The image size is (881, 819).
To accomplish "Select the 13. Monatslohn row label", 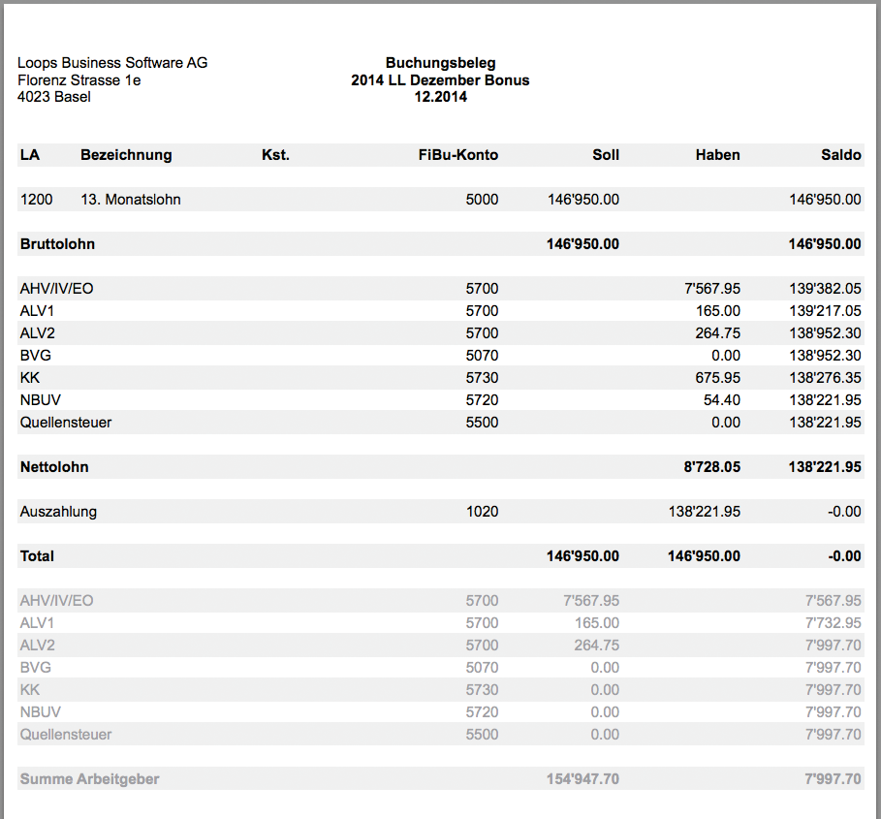I will (131, 200).
